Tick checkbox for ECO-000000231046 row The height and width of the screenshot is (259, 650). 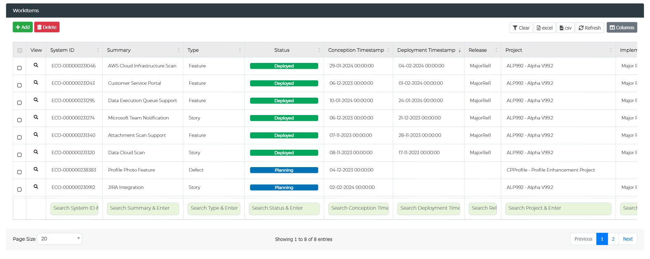pyautogui.click(x=19, y=68)
